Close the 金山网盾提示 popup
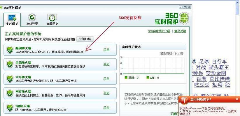 [x=237, y=99]
